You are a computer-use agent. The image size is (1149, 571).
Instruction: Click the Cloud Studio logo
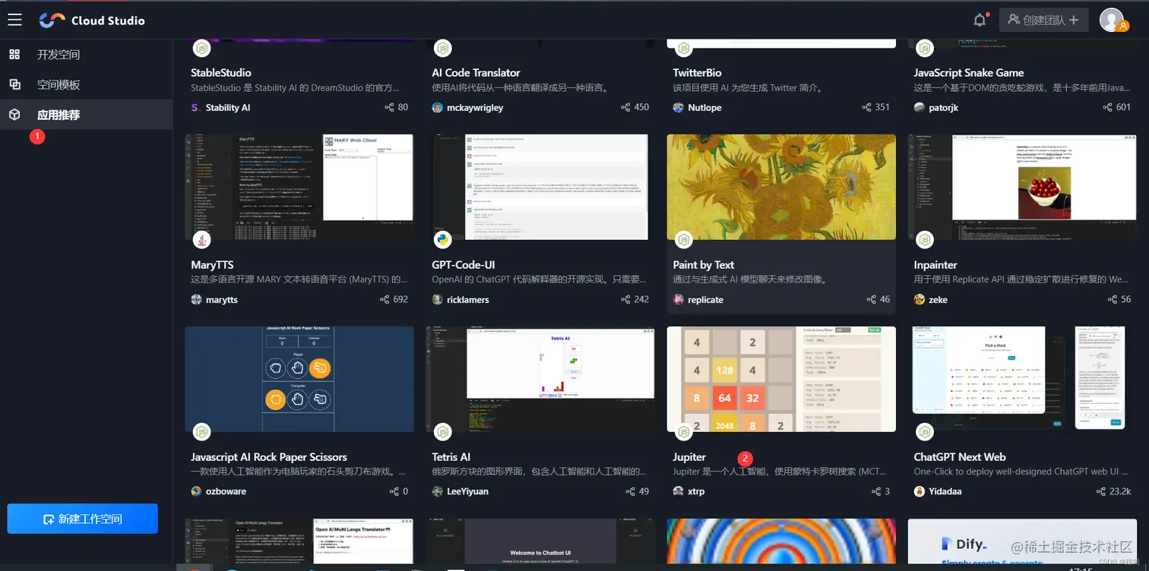(92, 21)
